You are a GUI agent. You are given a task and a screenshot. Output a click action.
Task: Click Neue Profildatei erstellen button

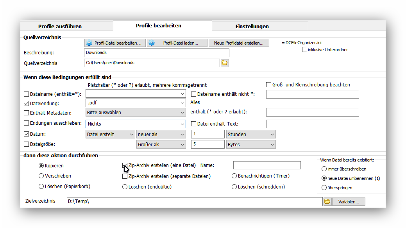click(x=239, y=43)
